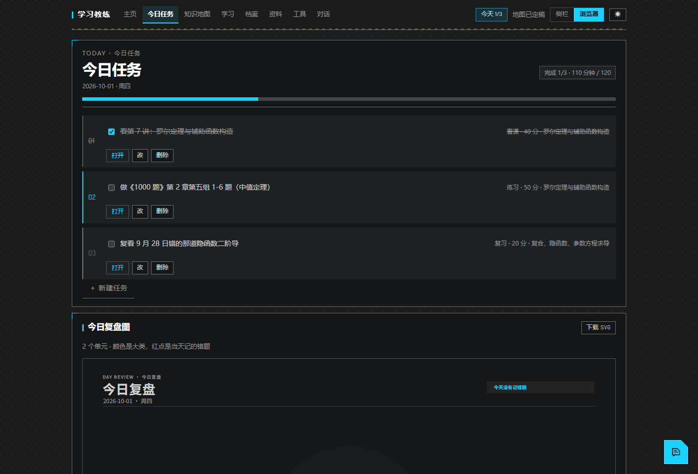Open the 工具 tab
Screen dimensions: 698x474
coord(300,14)
